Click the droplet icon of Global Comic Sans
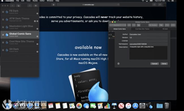184x111 pixels. click(7, 35)
